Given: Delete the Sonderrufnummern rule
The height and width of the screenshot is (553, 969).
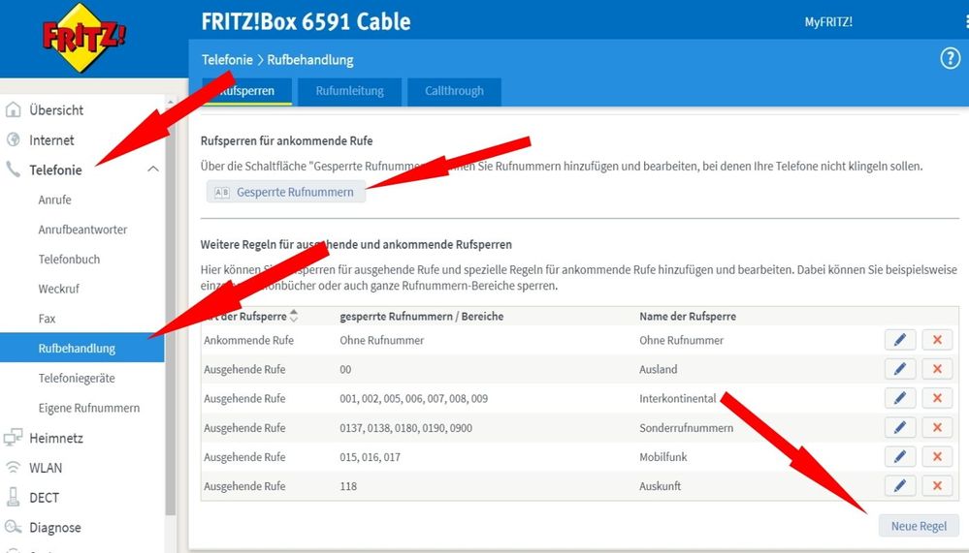Looking at the screenshot, I should (x=937, y=427).
